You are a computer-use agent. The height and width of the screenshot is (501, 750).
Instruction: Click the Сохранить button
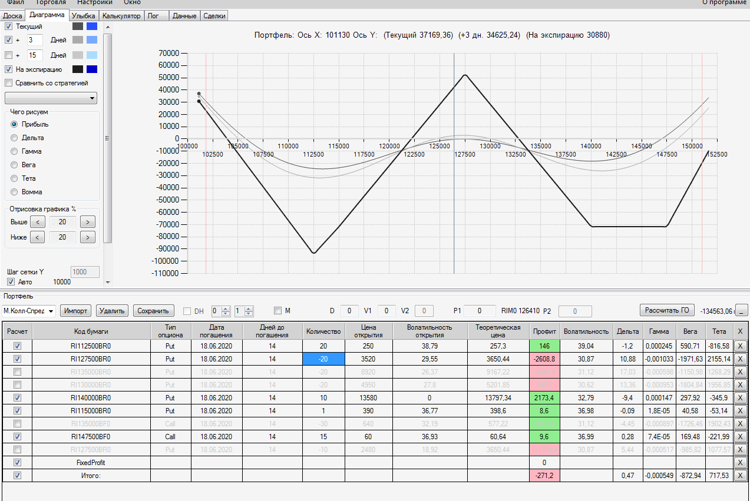(x=154, y=311)
